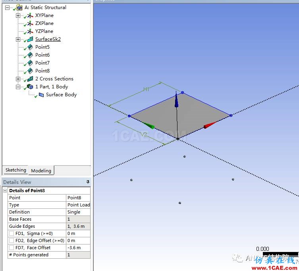Click the 1 Part, 1 Body solid icon
The width and height of the screenshot is (299, 271).
click(30, 87)
